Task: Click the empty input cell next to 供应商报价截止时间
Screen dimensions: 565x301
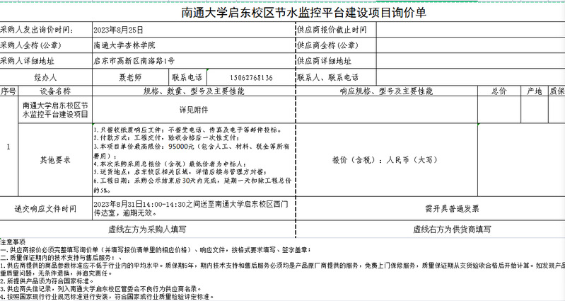Action: coord(470,30)
